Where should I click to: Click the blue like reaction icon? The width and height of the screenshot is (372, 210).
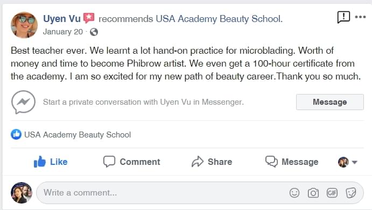click(16, 134)
